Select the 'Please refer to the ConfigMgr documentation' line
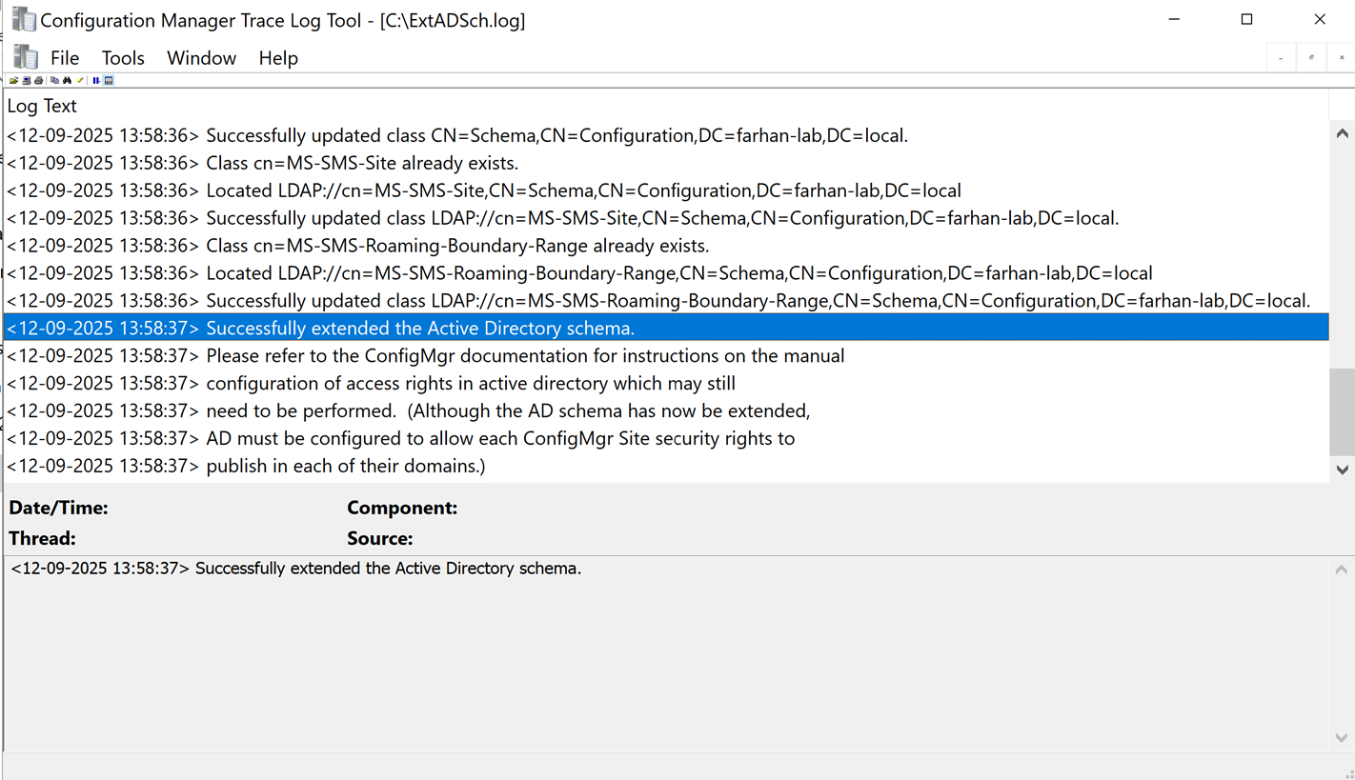The height and width of the screenshot is (780, 1355). pos(524,356)
